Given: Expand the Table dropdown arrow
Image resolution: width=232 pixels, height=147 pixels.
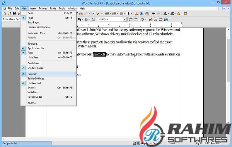Looking at the screenshot, I should point(131,14).
